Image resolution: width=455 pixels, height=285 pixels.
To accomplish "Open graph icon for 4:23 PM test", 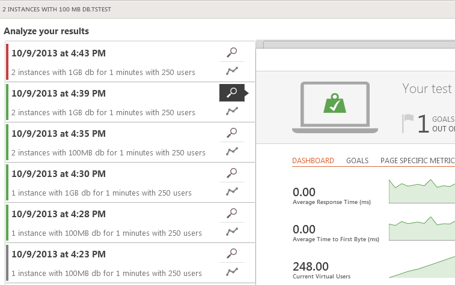I will point(232,272).
